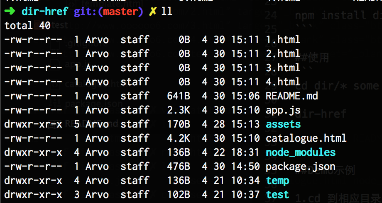Click the red 'master' branch name
This screenshot has width=382, height=203.
click(x=120, y=11)
